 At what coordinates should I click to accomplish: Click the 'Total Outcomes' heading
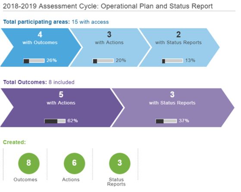(25, 82)
